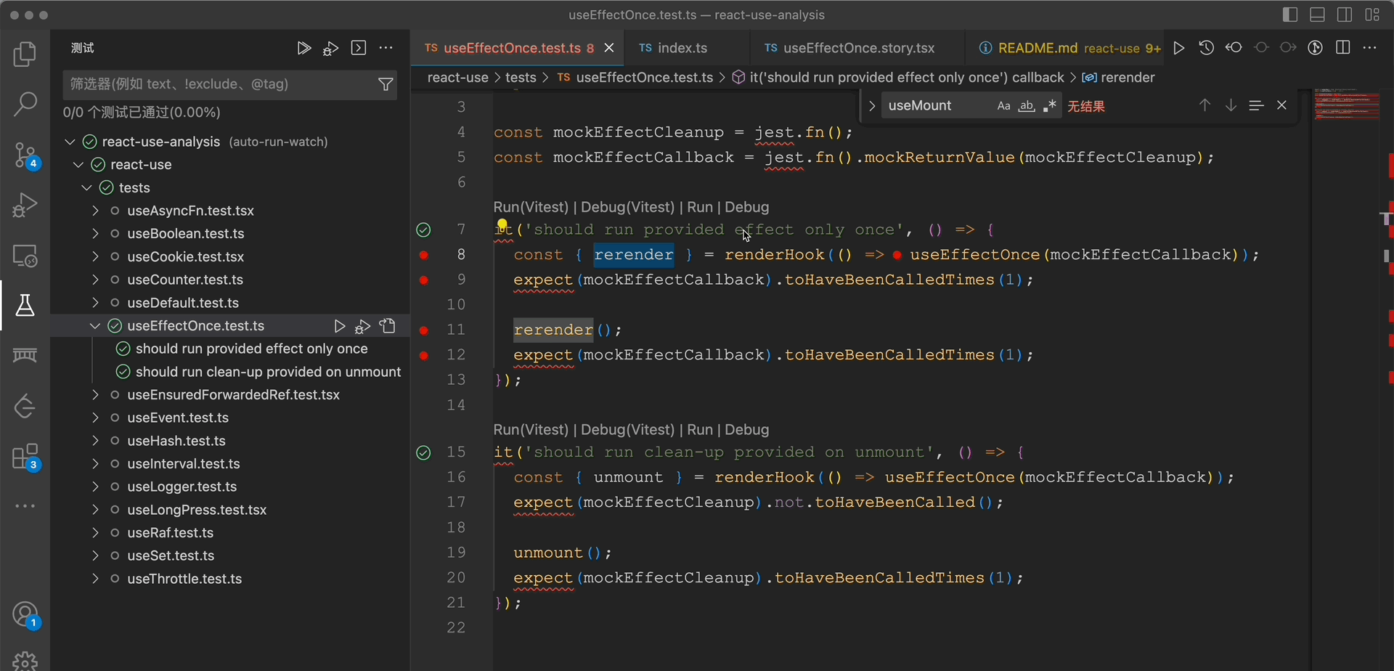This screenshot has width=1394, height=671.
Task: Toggle Use Regular Expression in the find widget
Action: [x=1050, y=106]
